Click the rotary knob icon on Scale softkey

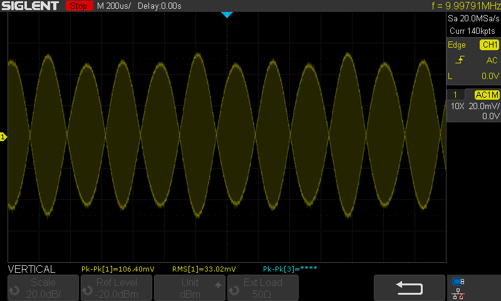tap(14, 290)
